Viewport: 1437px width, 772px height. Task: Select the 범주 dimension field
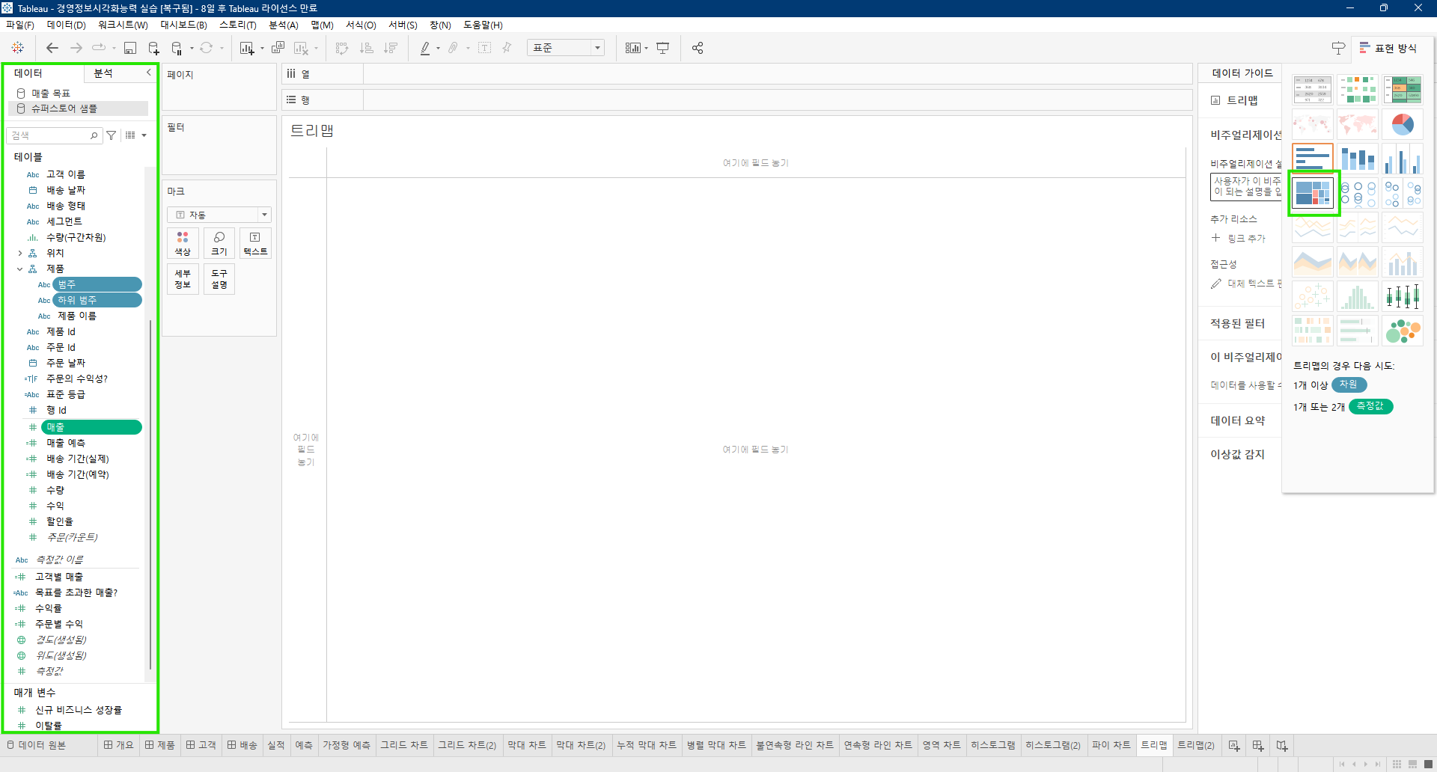pos(97,284)
